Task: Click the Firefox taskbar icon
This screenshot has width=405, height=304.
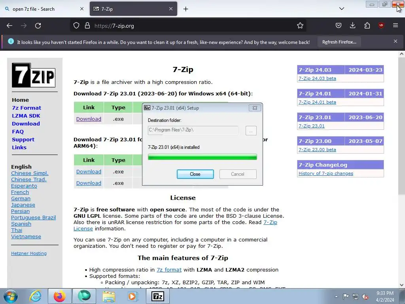Action: point(59,296)
